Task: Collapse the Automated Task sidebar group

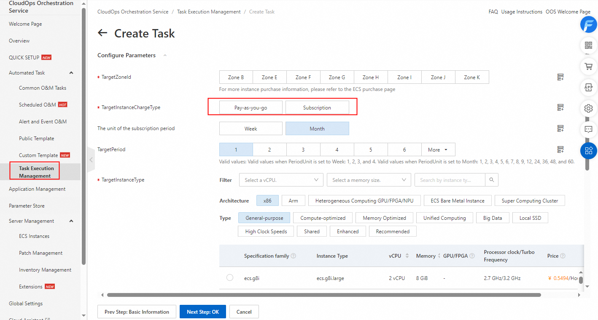Action: pyautogui.click(x=71, y=73)
